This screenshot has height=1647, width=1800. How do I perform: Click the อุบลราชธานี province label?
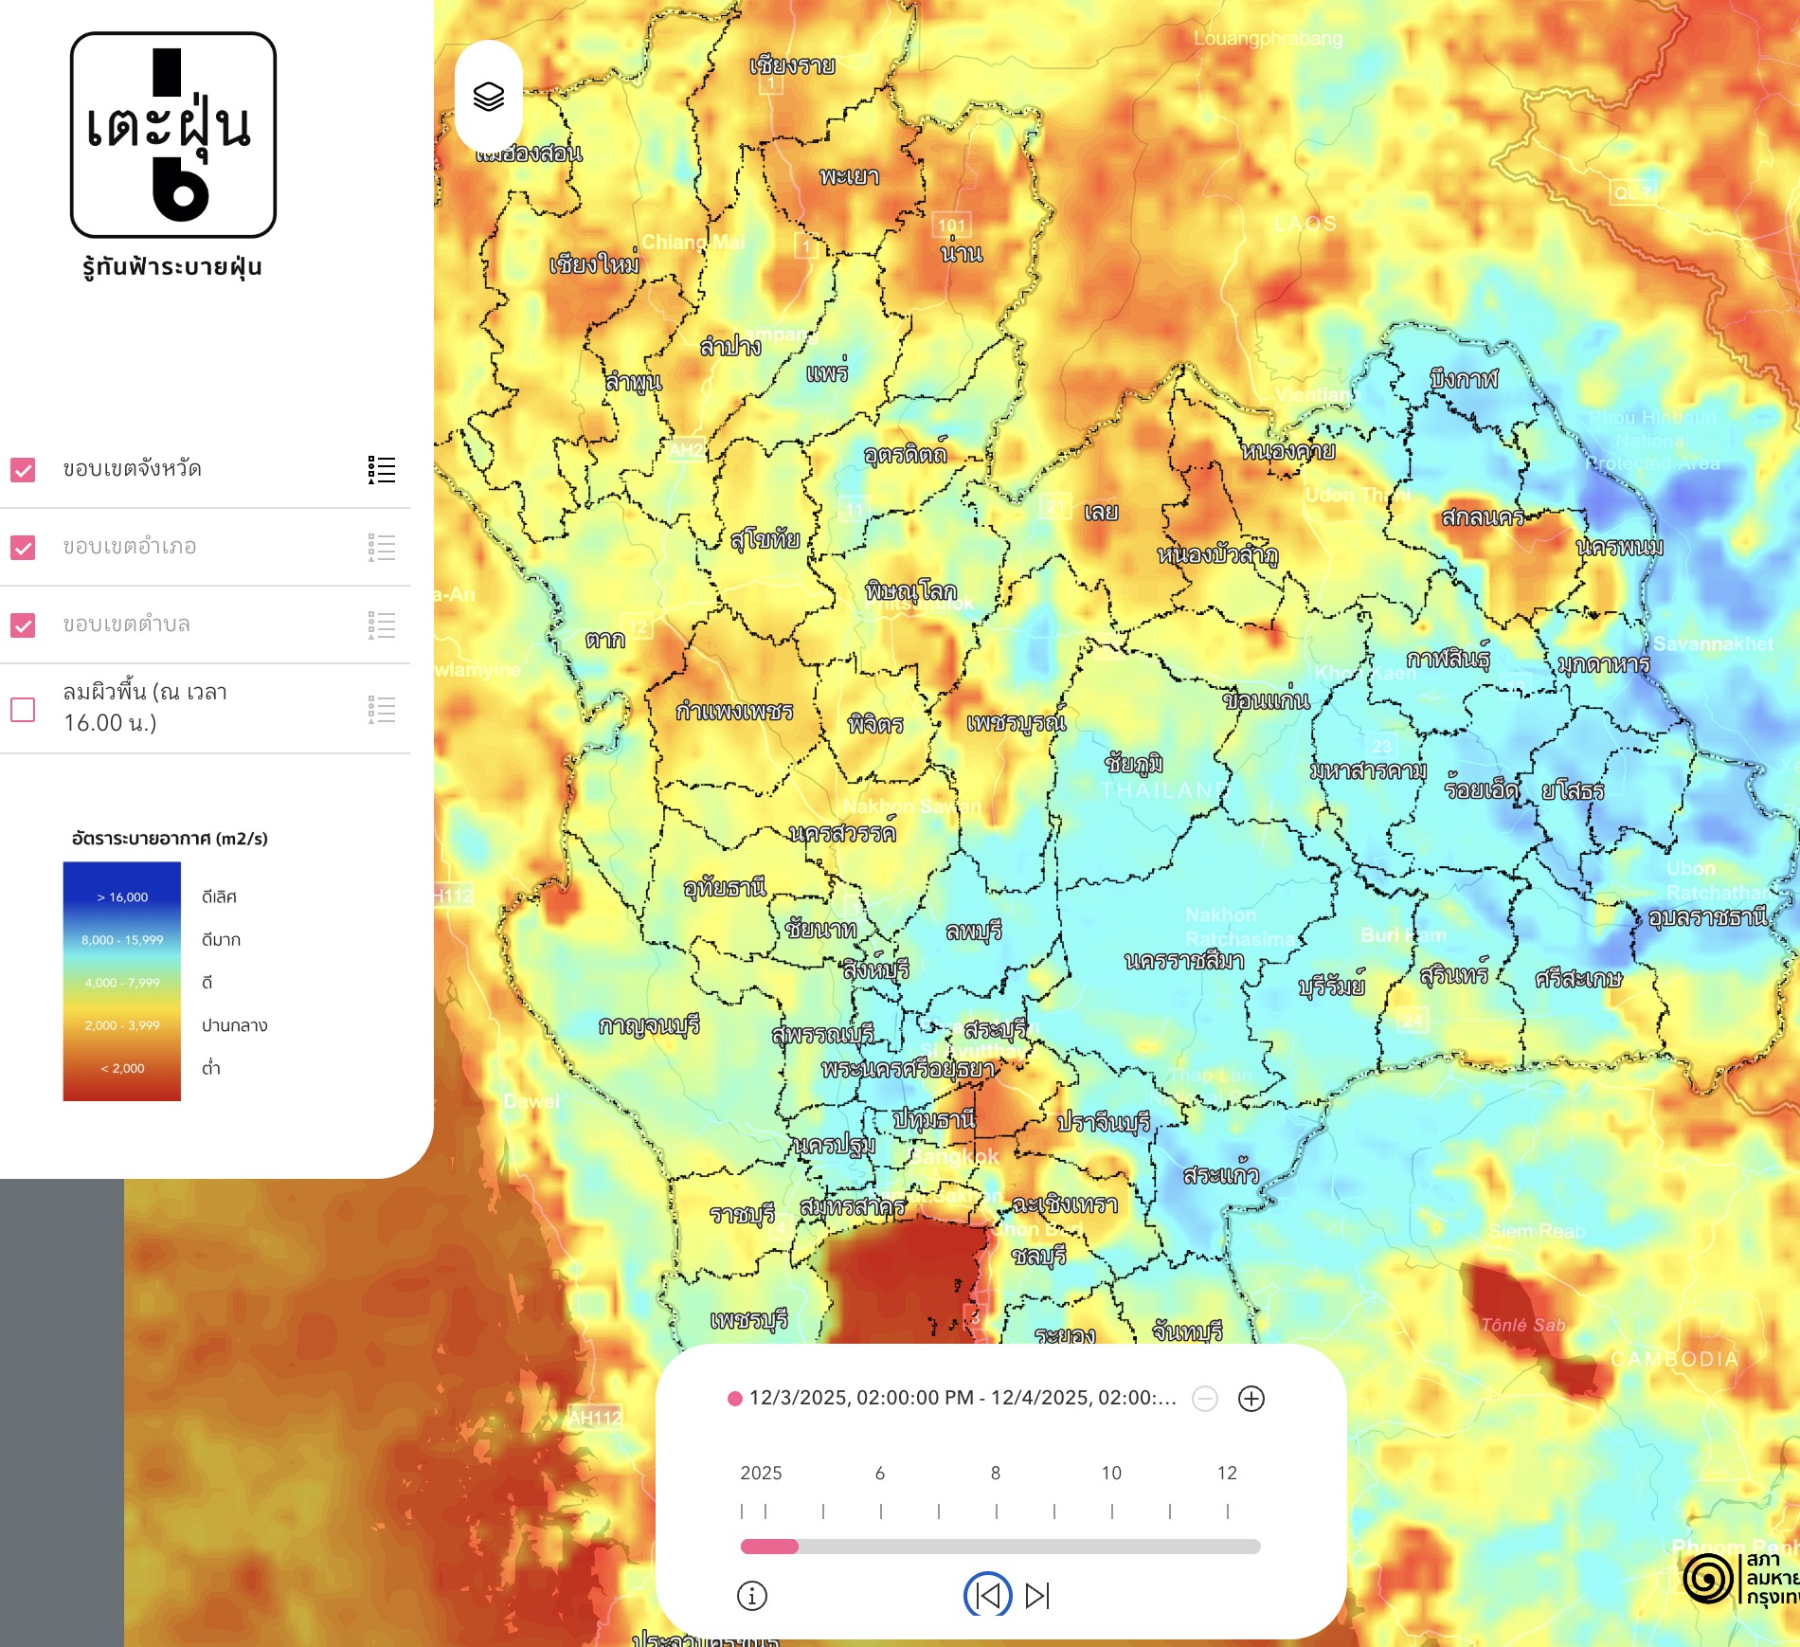[x=1708, y=917]
